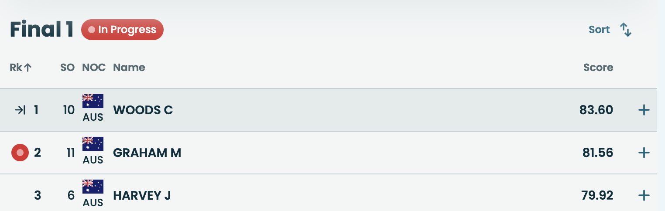Click the arrow marker icon beside rank 1
This screenshot has width=665, height=211.
point(20,110)
